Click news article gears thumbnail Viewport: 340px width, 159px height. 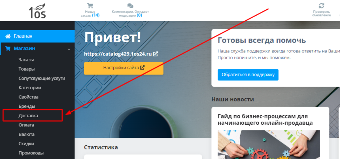tap(269, 145)
